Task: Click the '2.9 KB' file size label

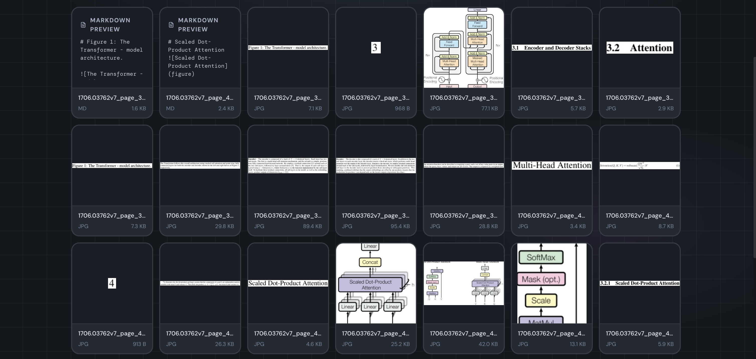Action: coord(666,108)
